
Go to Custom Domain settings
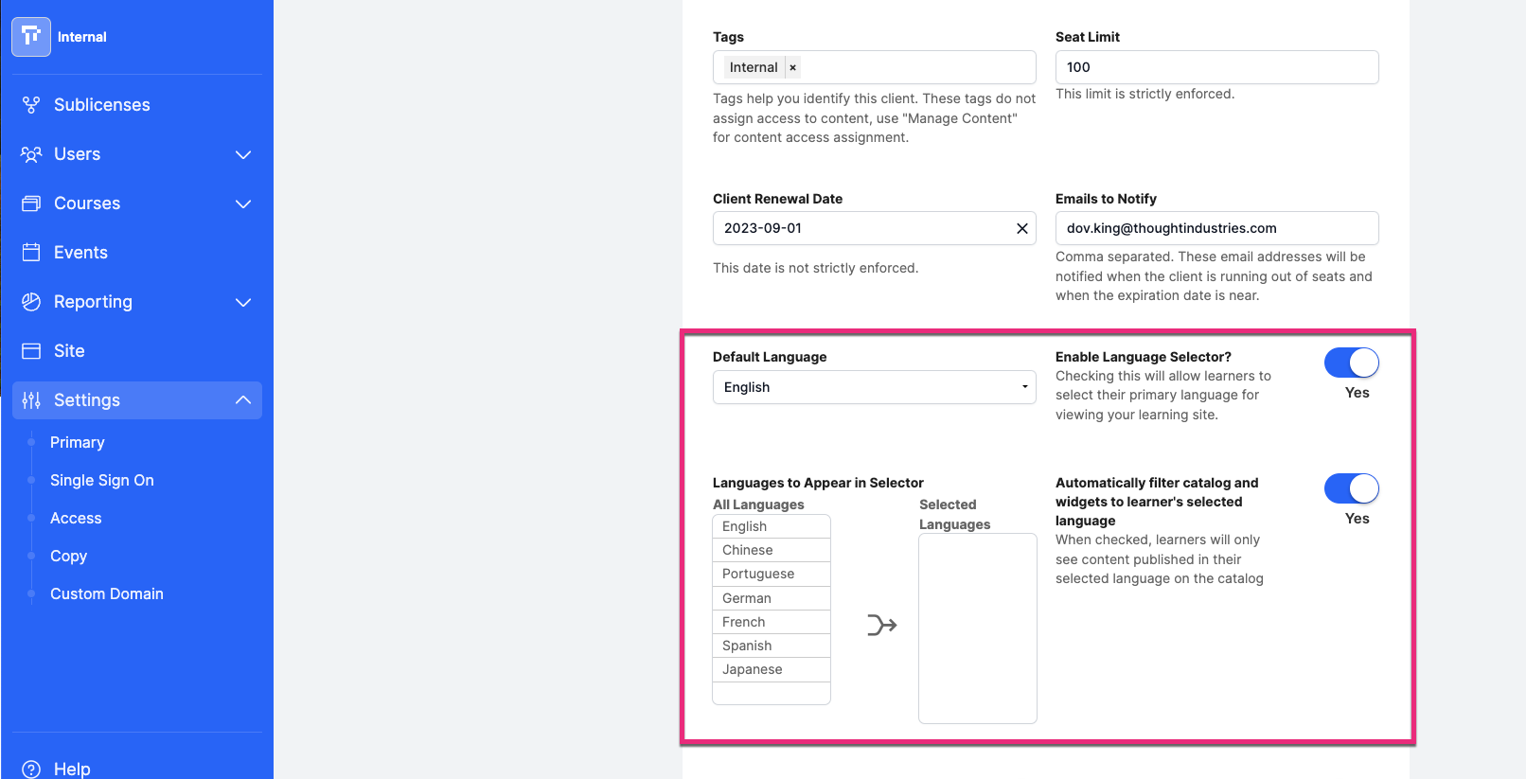pyautogui.click(x=107, y=593)
